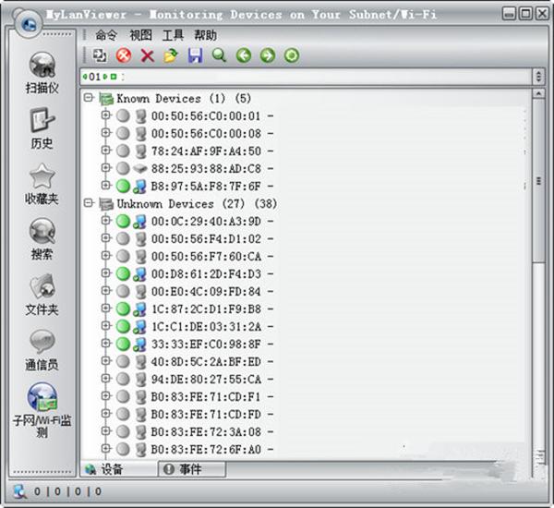Open the 视图 menu
The width and height of the screenshot is (554, 508).
click(x=140, y=35)
